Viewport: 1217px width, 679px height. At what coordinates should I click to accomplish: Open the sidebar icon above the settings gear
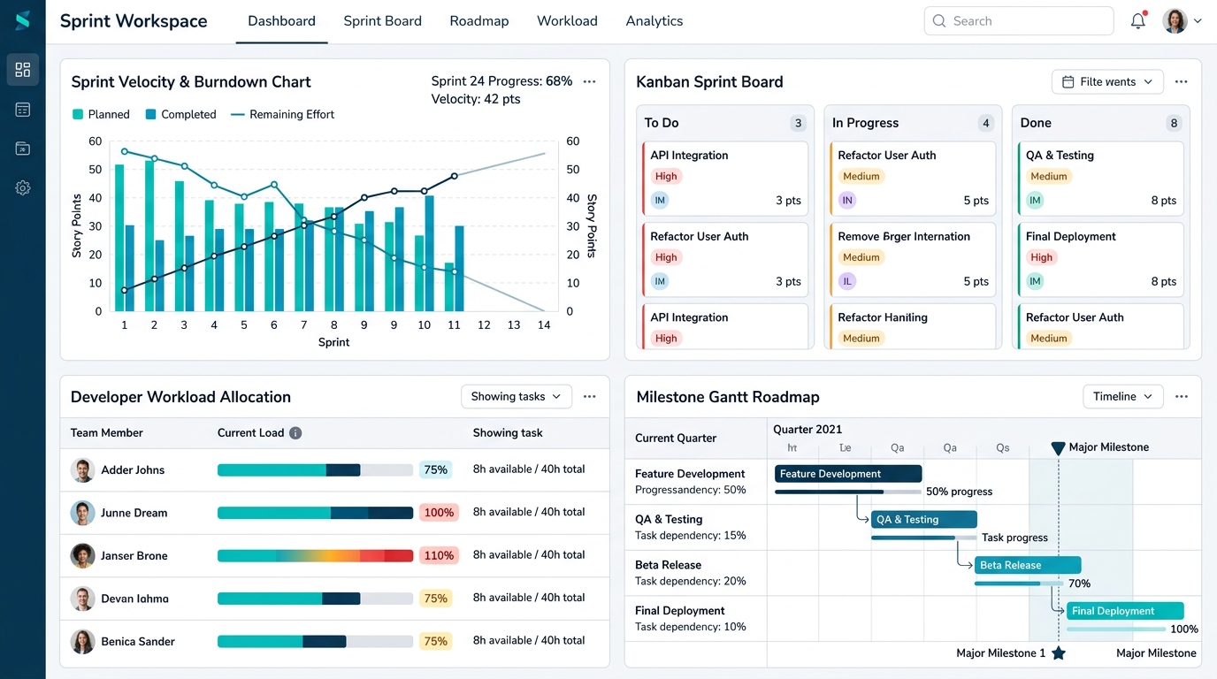23,149
